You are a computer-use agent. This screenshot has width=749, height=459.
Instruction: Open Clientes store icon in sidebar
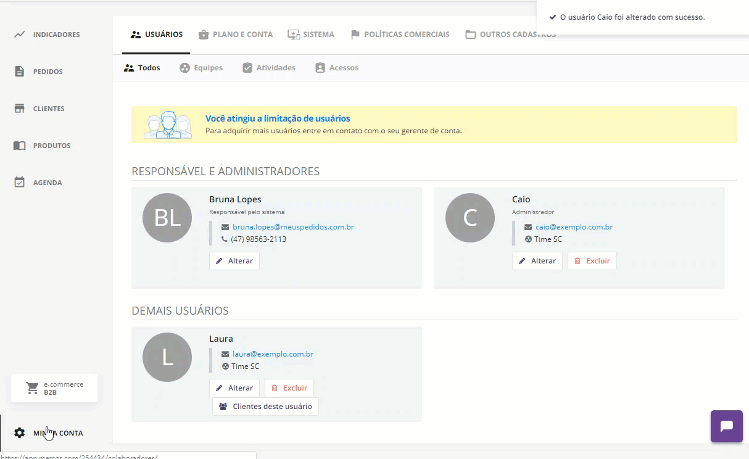pyautogui.click(x=20, y=109)
